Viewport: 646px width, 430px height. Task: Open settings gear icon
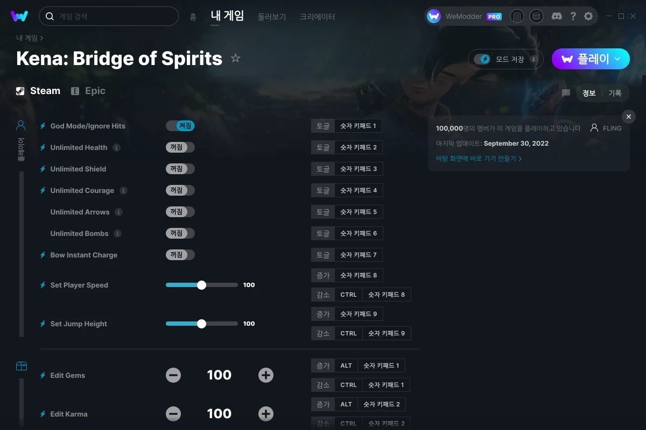click(588, 16)
